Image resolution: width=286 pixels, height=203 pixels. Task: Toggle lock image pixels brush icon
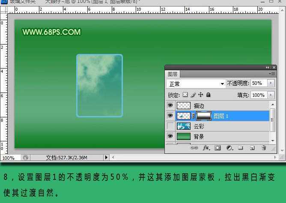click(193, 95)
